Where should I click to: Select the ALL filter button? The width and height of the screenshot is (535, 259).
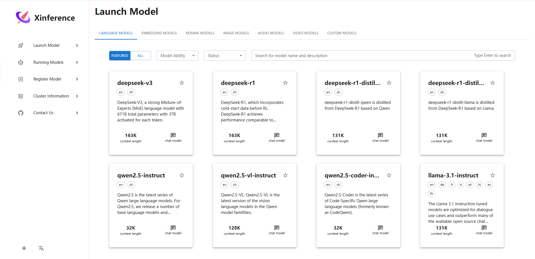[140, 55]
